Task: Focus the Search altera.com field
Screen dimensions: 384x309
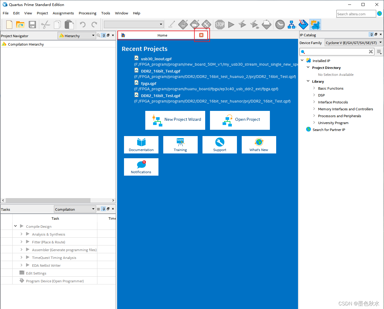Action: 356,14
